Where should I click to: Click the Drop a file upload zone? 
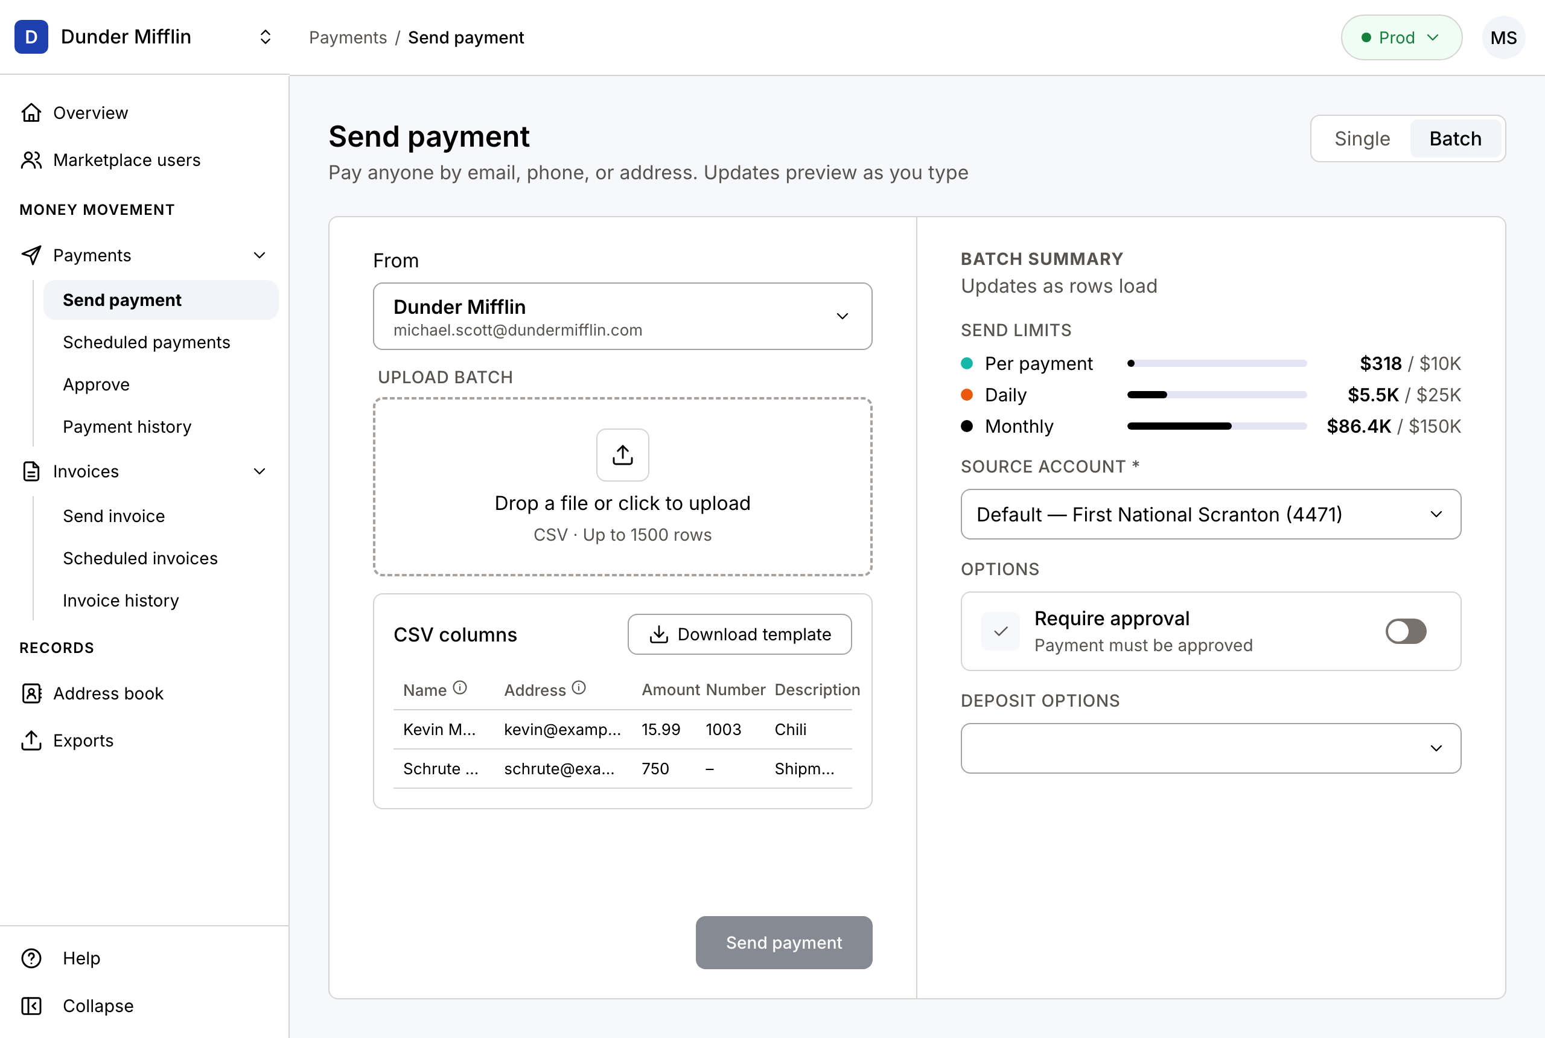[x=622, y=486]
